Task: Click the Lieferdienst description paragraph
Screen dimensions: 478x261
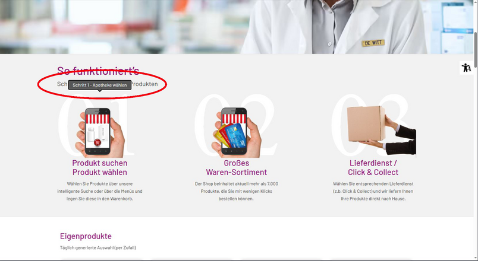Action: [x=373, y=192]
